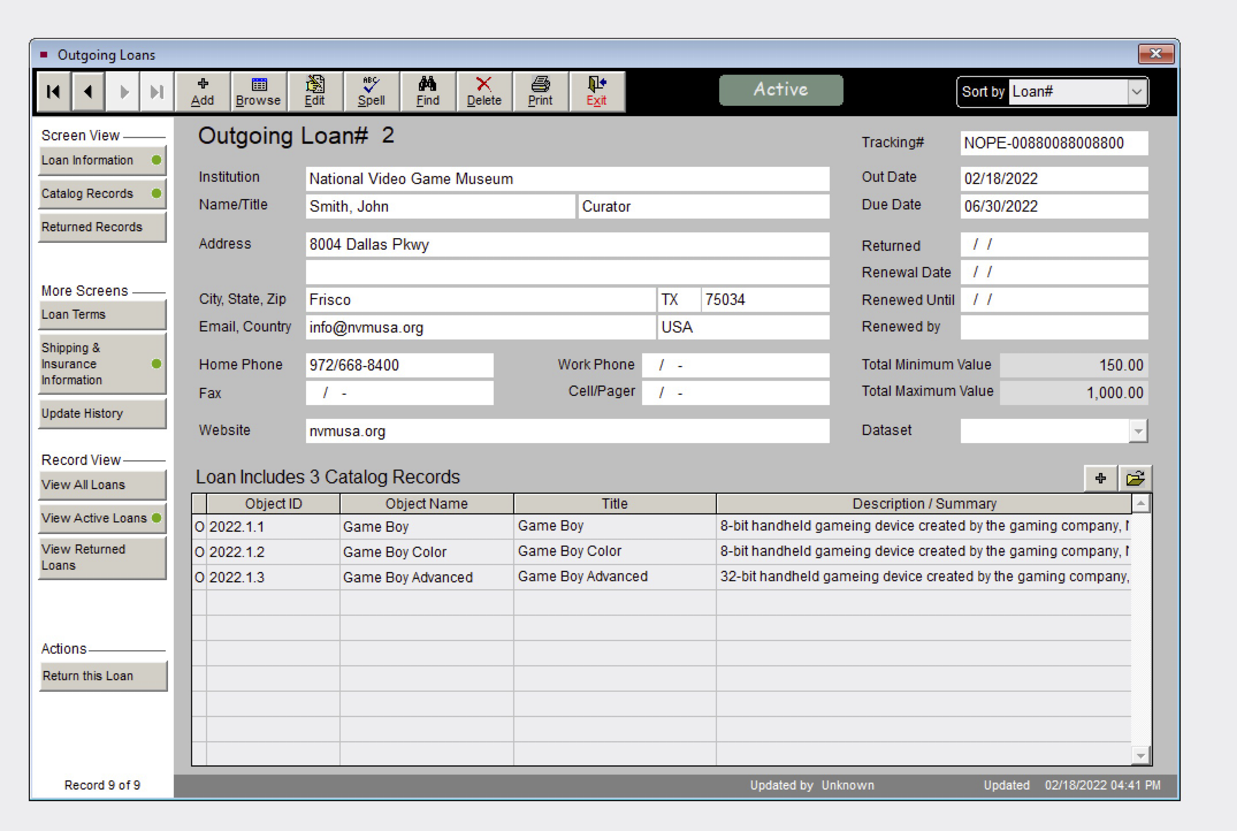
Task: Expand the Sort by Loan# dropdown
Action: tap(1136, 92)
